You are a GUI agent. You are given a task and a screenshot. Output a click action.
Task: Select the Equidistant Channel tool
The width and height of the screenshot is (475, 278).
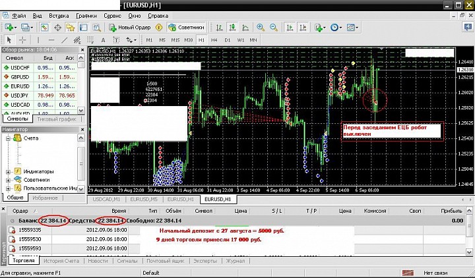[77, 40]
